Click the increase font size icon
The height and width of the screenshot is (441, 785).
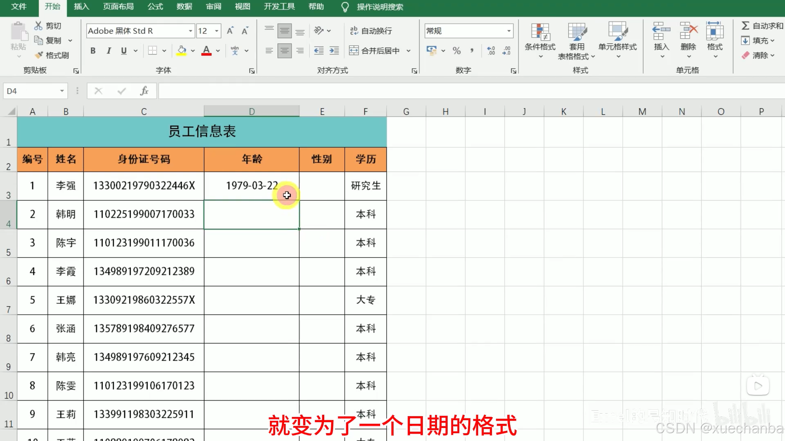(230, 31)
